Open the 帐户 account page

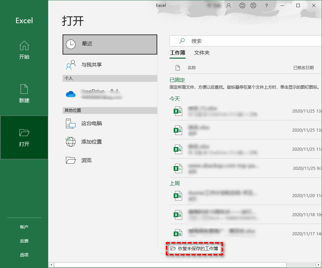pyautogui.click(x=24, y=227)
